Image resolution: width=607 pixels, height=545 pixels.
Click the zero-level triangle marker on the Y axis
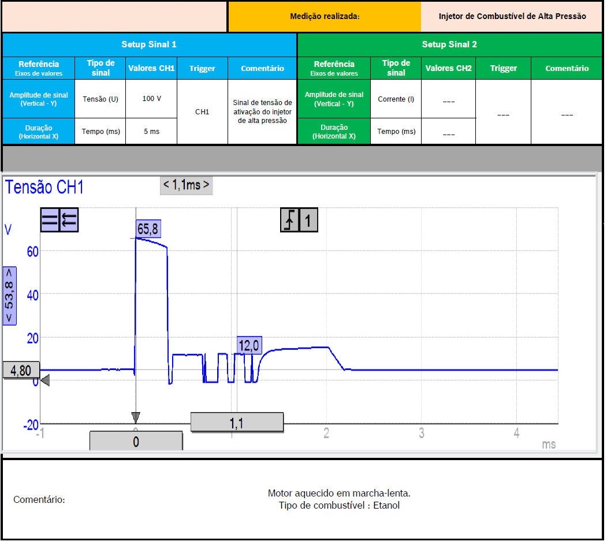pos(44,380)
